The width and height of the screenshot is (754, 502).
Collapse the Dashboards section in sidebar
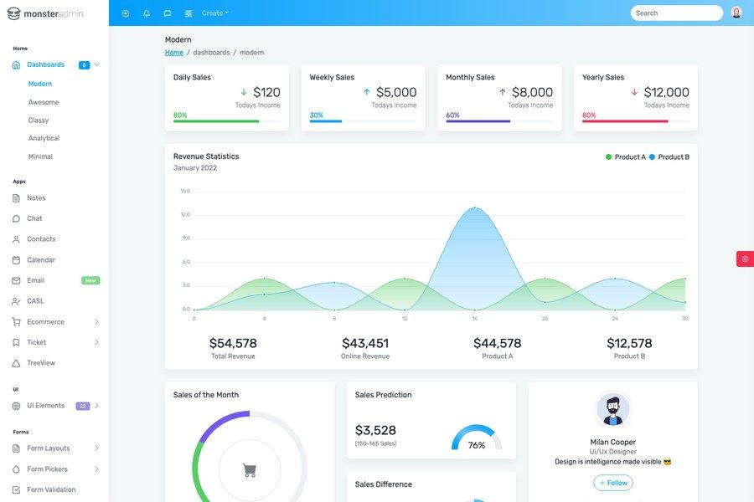click(96, 63)
